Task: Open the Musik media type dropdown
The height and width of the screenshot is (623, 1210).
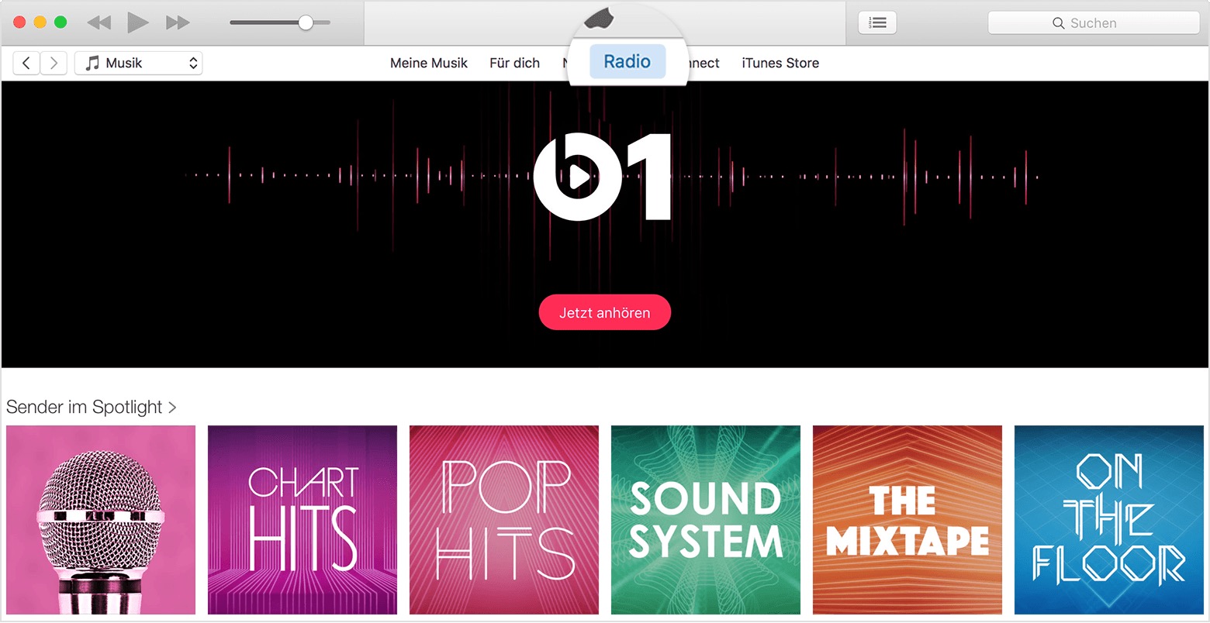Action: click(139, 63)
